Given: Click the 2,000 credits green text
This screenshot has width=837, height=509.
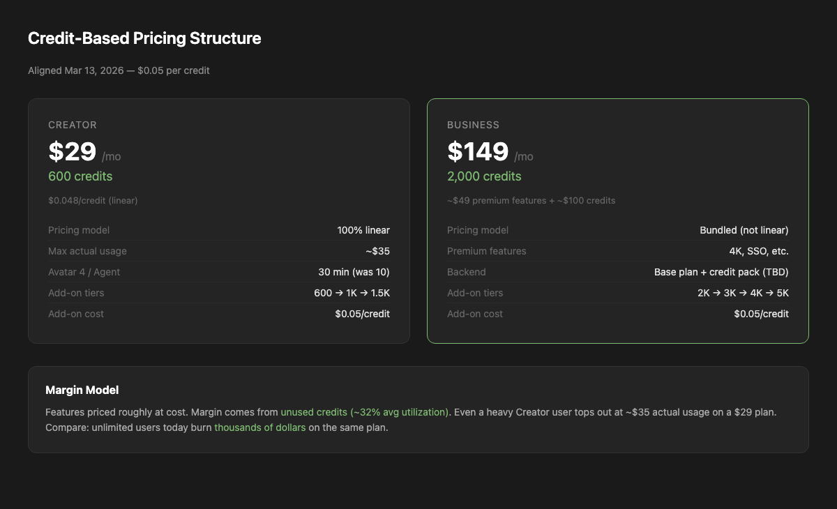Looking at the screenshot, I should coord(484,176).
